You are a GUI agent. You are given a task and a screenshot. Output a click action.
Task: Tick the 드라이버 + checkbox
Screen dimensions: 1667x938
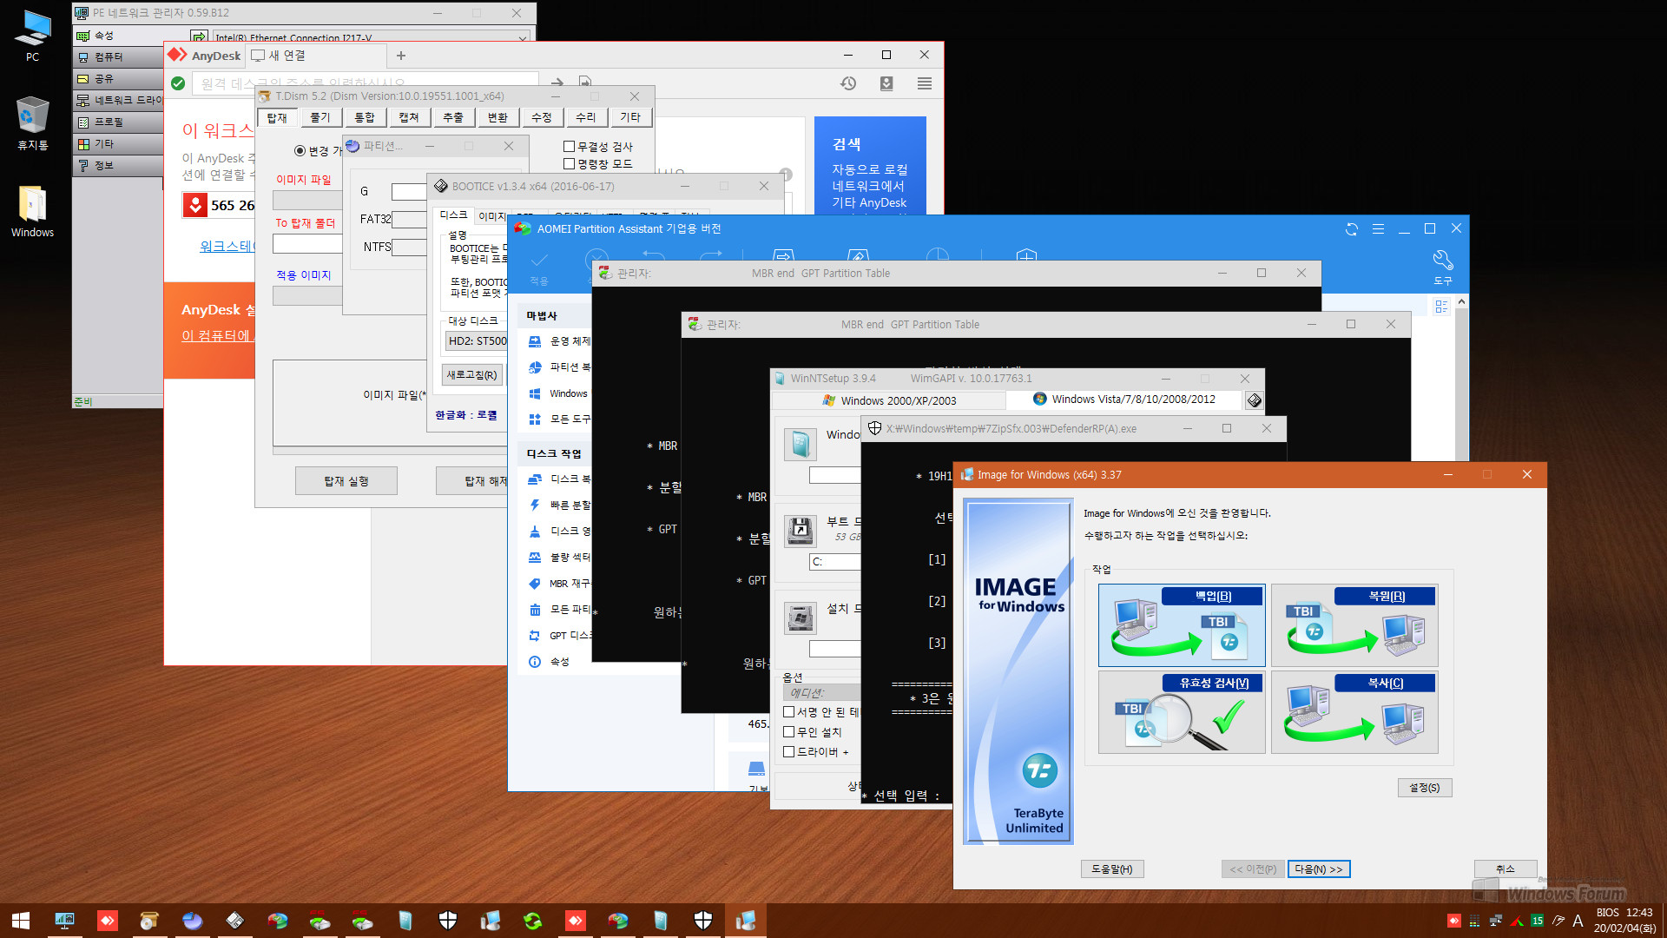click(x=789, y=752)
